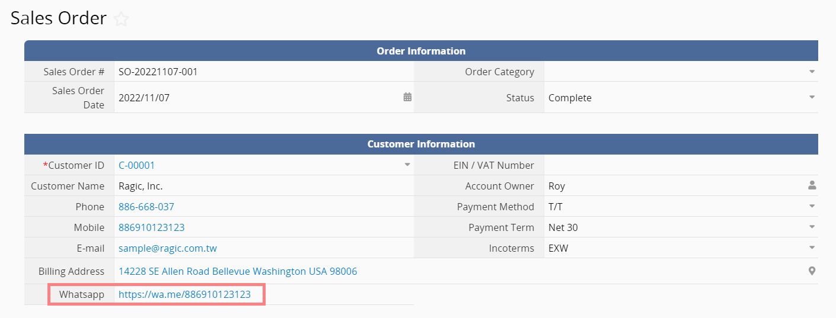Screen dimensions: 836x318
Task: Click the mobile number 886910123123 link
Action: 151,227
